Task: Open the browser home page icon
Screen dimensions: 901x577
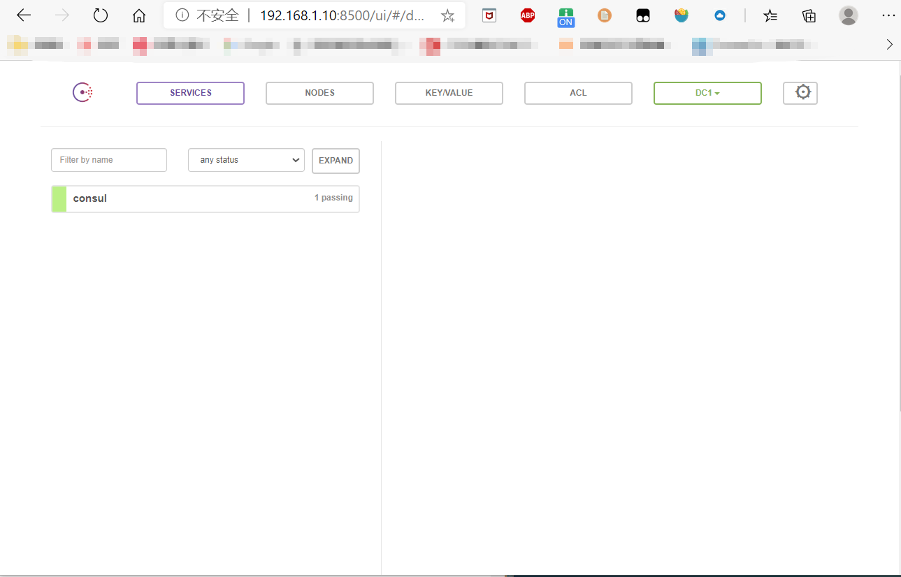Action: coord(139,15)
